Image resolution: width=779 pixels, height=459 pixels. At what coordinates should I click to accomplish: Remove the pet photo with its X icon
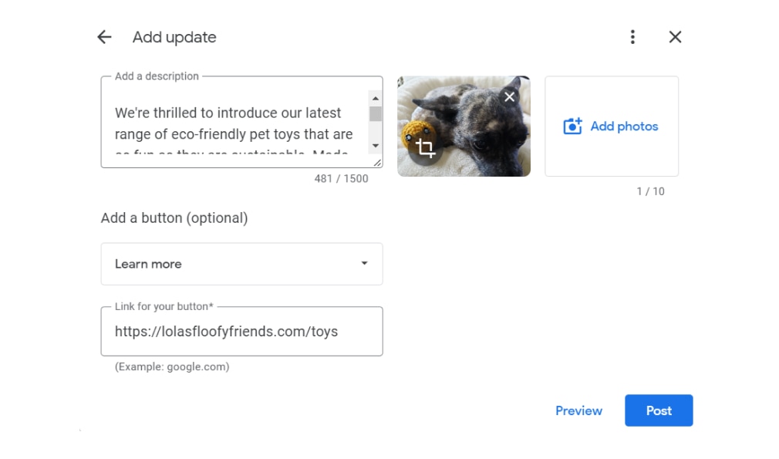click(508, 96)
